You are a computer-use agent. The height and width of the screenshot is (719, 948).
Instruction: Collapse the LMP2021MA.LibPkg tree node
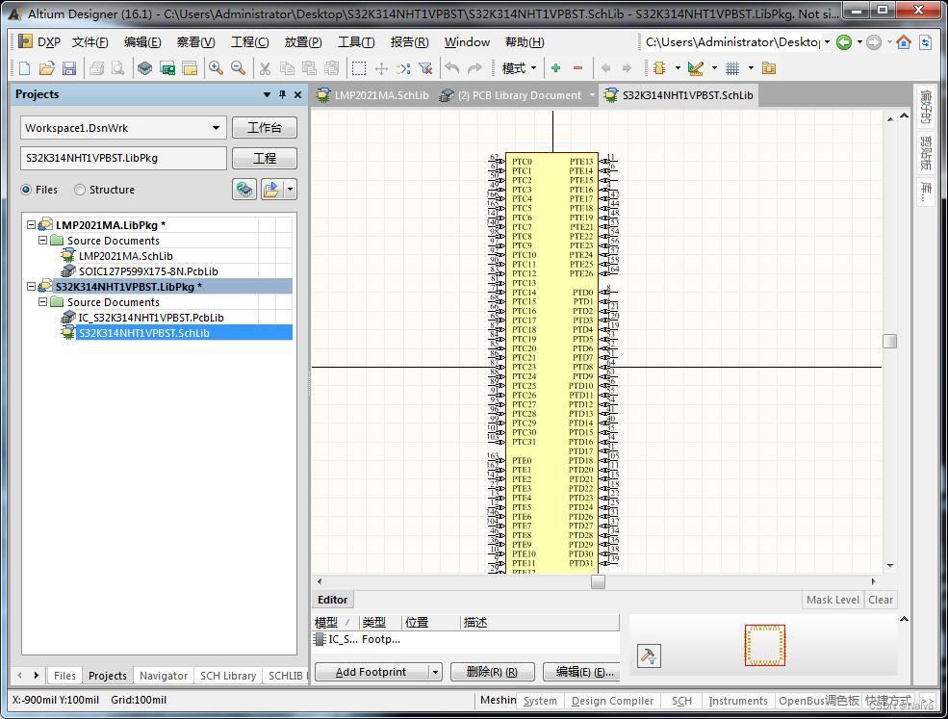click(x=31, y=224)
